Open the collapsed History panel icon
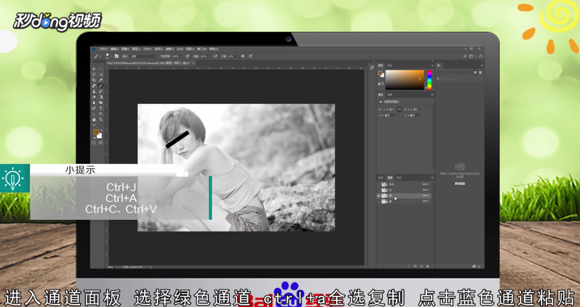580x307 pixels. [x=372, y=67]
